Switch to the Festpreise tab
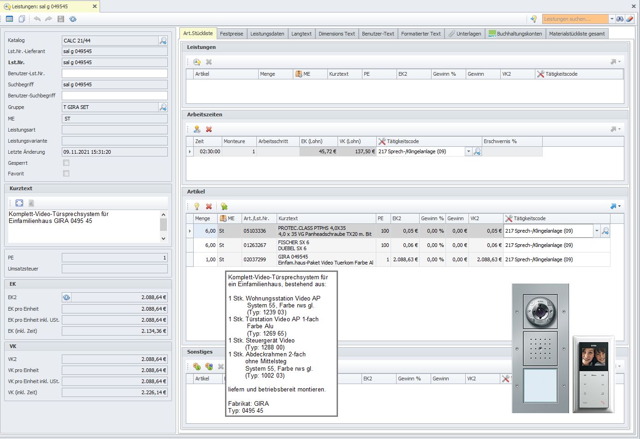 pos(231,34)
